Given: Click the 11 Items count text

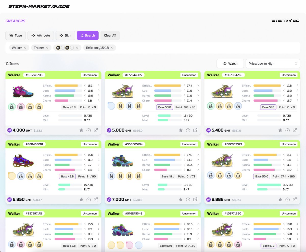Looking at the screenshot, I should (x=12, y=64).
